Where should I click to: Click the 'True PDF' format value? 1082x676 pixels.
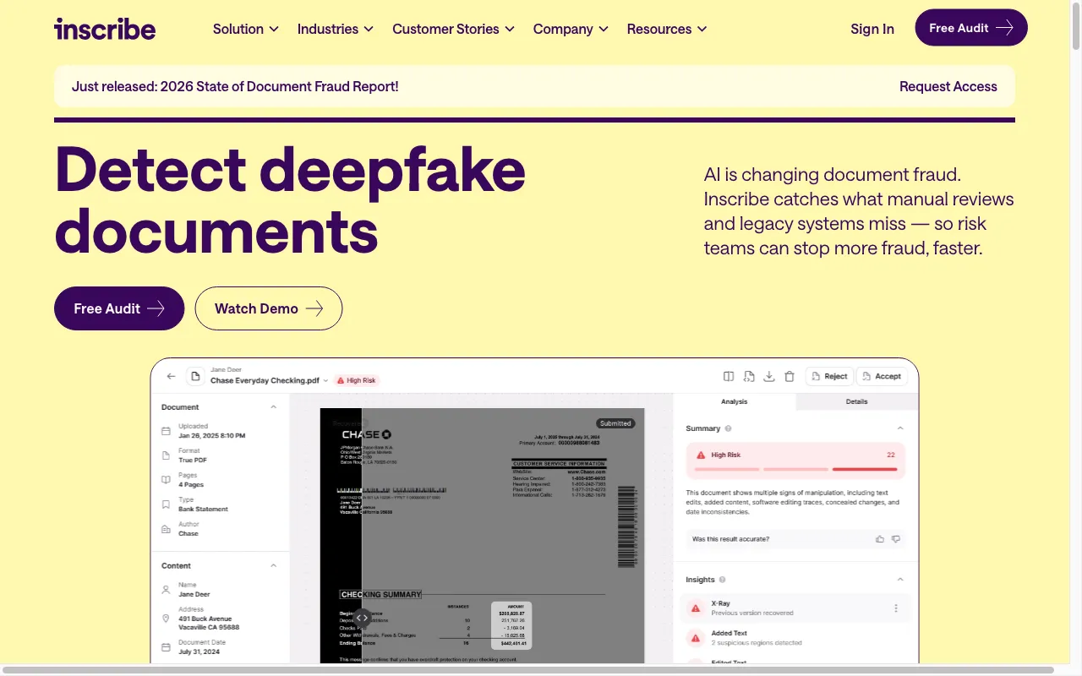coord(192,461)
